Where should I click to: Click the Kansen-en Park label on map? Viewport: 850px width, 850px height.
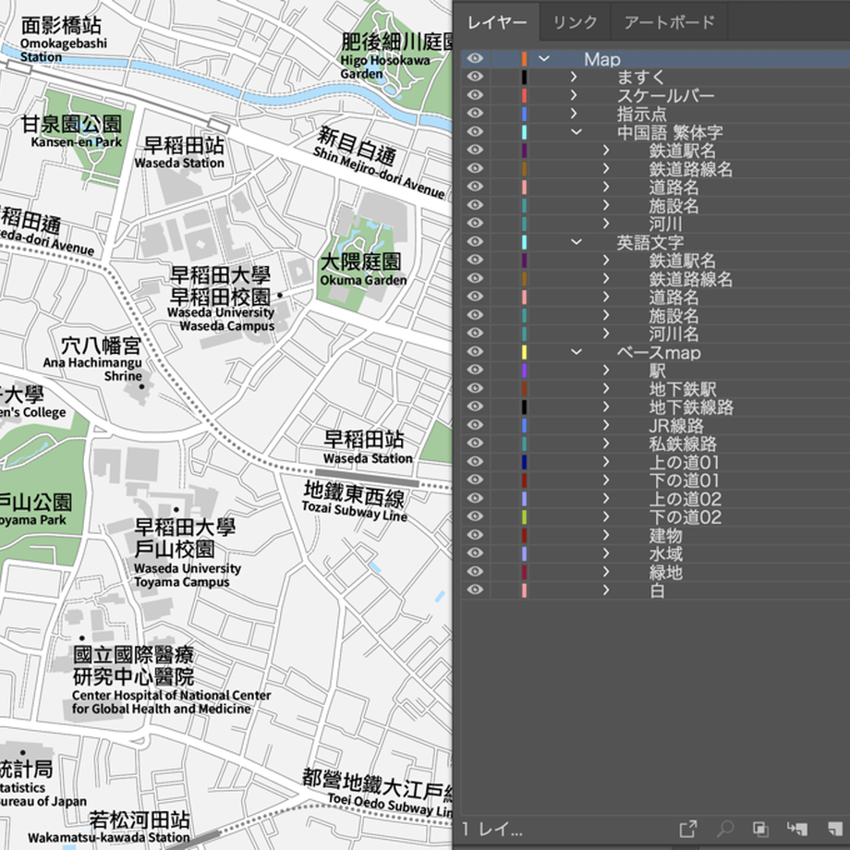point(77,142)
